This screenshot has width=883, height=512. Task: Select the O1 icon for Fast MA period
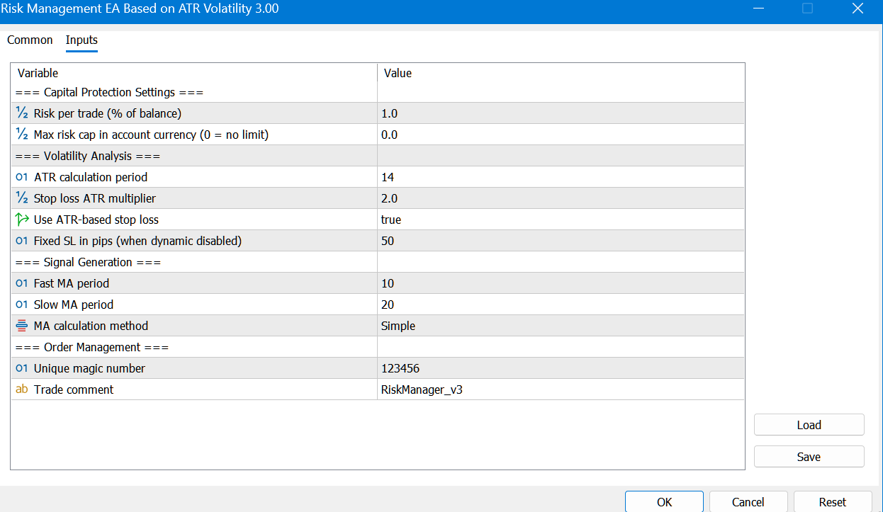[21, 283]
